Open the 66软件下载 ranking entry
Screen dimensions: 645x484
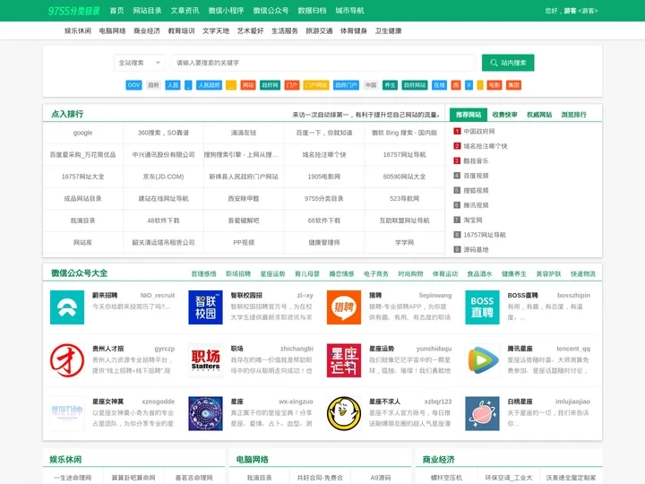(x=324, y=220)
